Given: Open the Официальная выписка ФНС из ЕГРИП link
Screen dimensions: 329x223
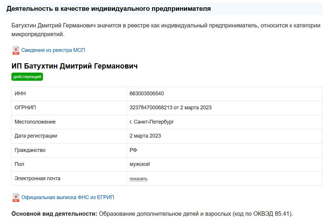Looking at the screenshot, I should click(x=68, y=197).
